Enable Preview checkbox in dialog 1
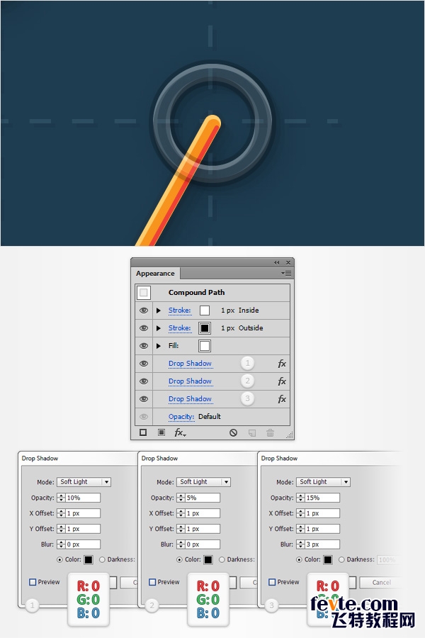 coord(33,582)
